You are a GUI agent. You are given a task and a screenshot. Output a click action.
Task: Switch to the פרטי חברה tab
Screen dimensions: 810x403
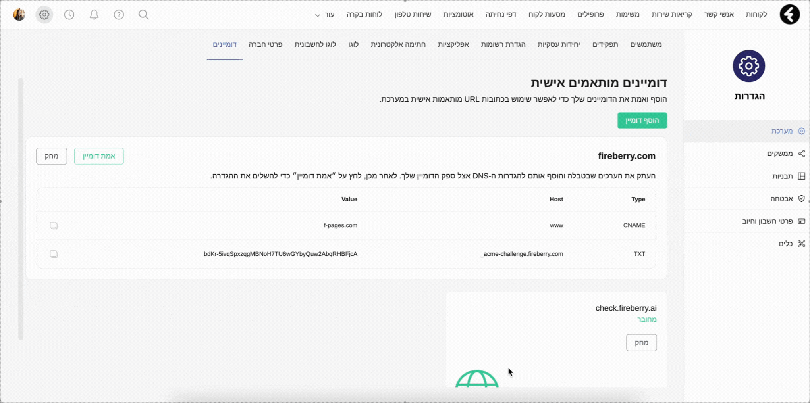coord(266,44)
